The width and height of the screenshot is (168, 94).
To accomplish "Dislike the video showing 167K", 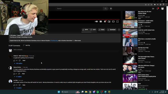I will point(93,30).
